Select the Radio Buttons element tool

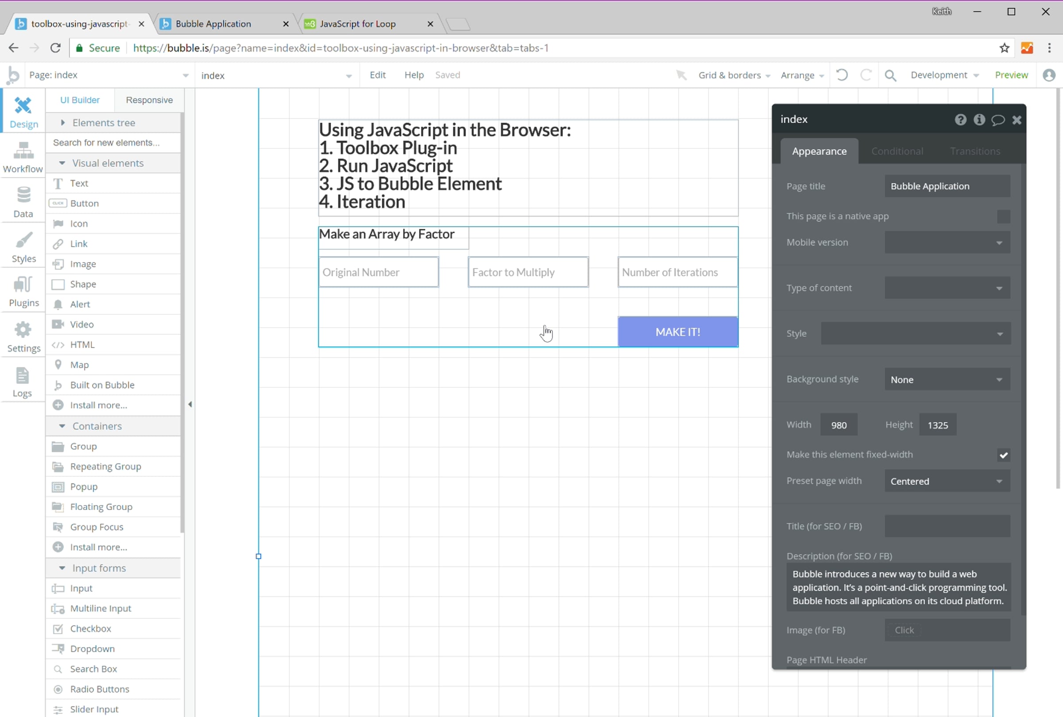(113, 689)
